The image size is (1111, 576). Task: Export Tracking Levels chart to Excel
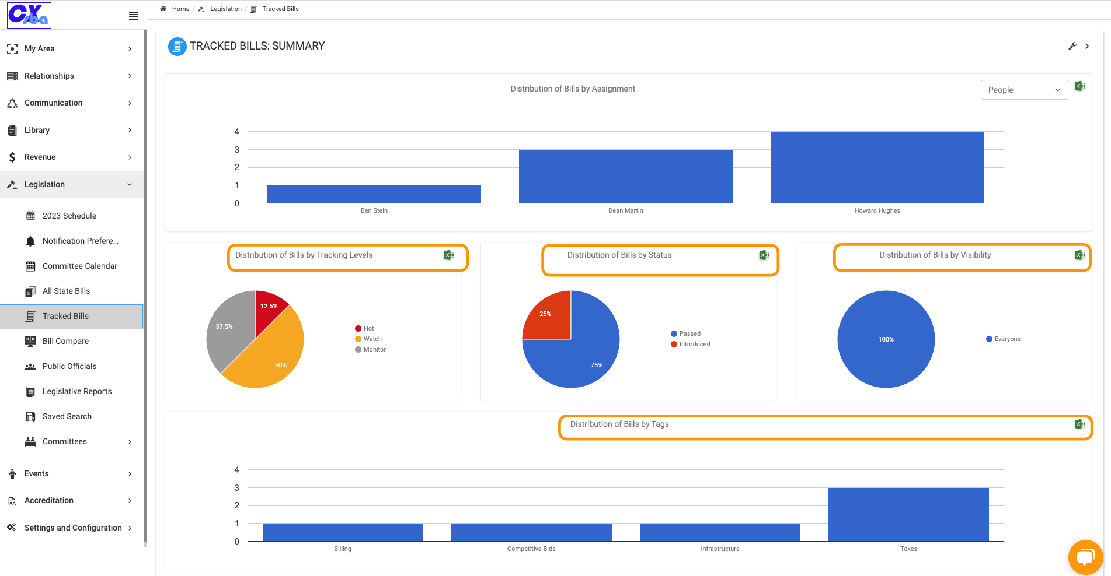tap(449, 255)
